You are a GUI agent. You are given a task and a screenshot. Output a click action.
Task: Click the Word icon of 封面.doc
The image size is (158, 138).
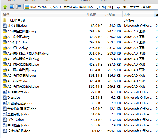5,97
